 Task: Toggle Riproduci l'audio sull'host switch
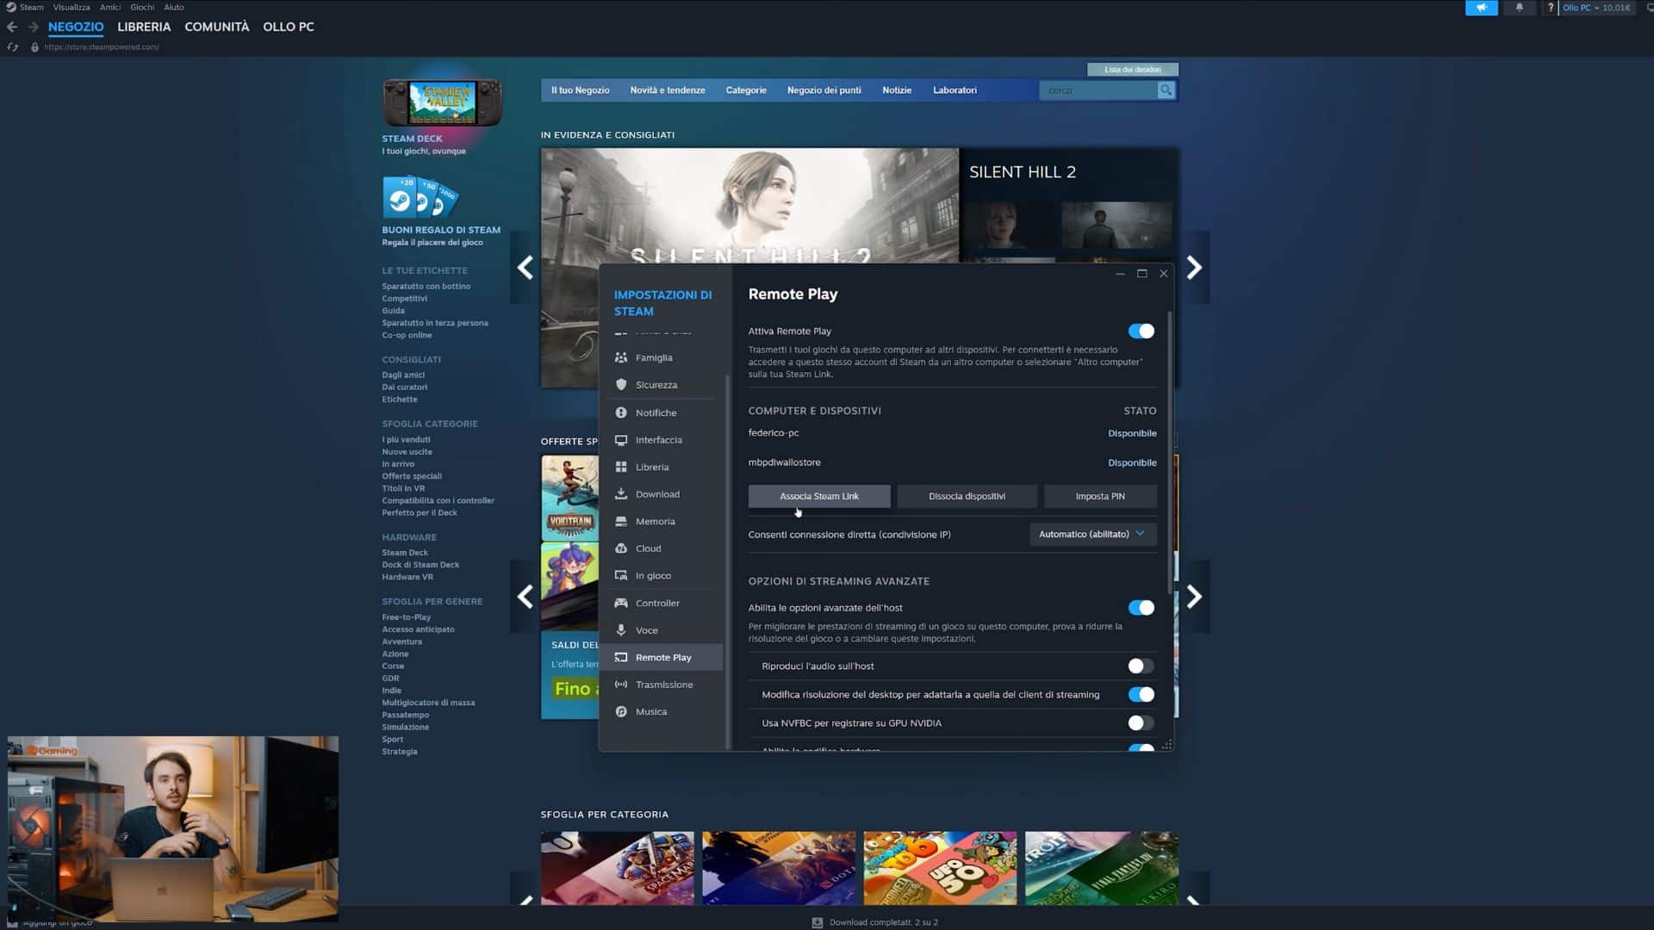[1141, 666]
